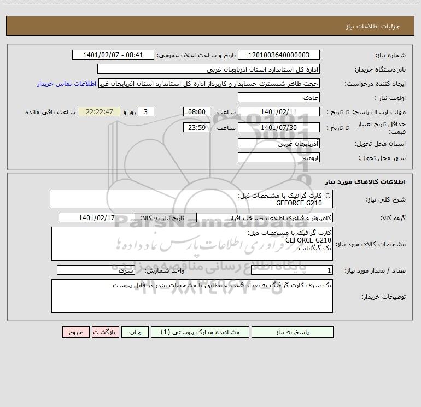Click goods group field 'کامپیوتر و فناوری اطلاعات-سخت افزار'
Image resolution: width=421 pixels, height=407 pixels.
[265, 218]
